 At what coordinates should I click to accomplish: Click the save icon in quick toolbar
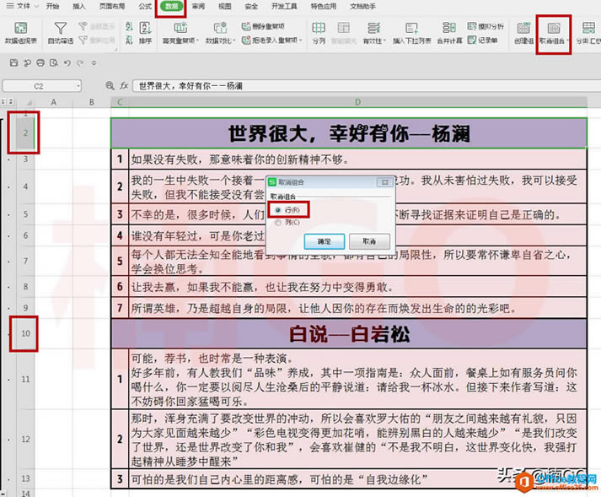pyautogui.click(x=13, y=63)
